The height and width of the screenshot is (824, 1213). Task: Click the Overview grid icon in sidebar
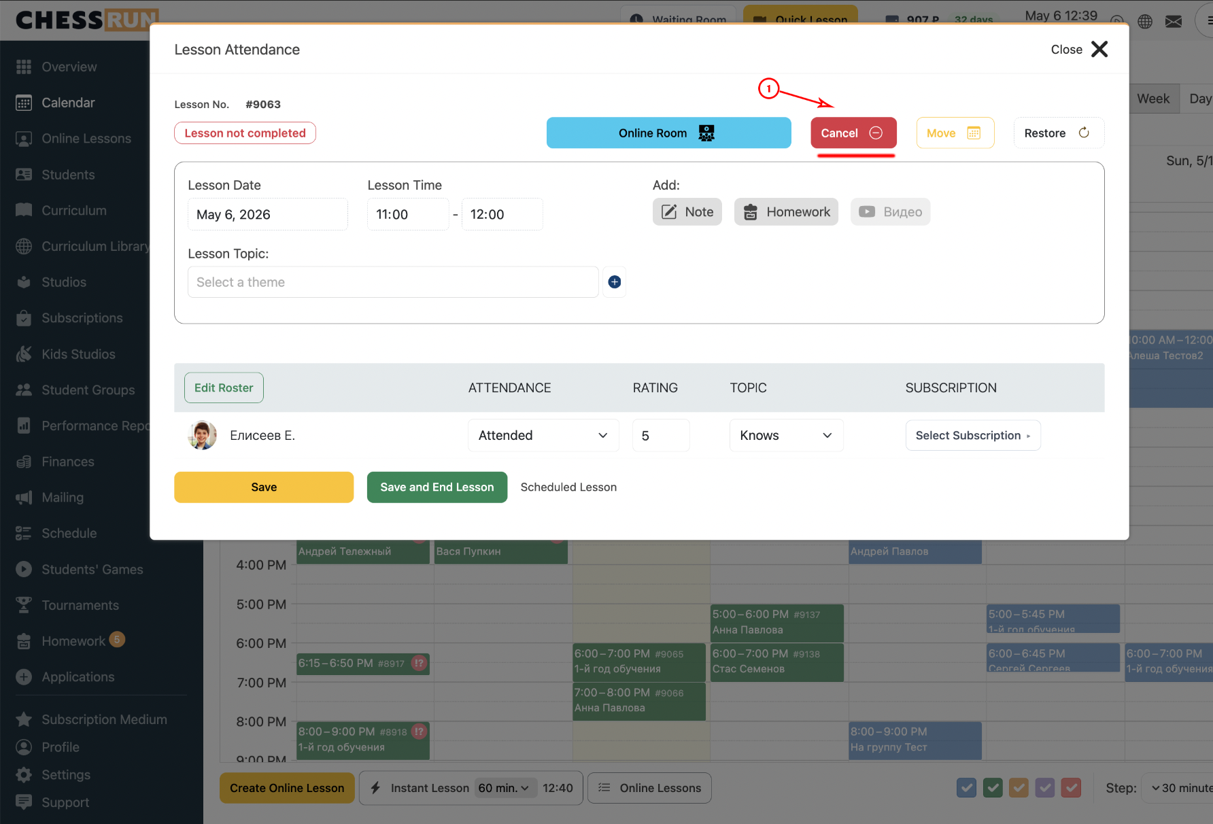click(x=24, y=67)
